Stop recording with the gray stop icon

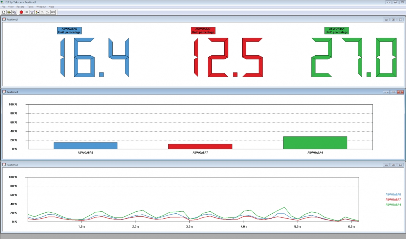(27, 12)
